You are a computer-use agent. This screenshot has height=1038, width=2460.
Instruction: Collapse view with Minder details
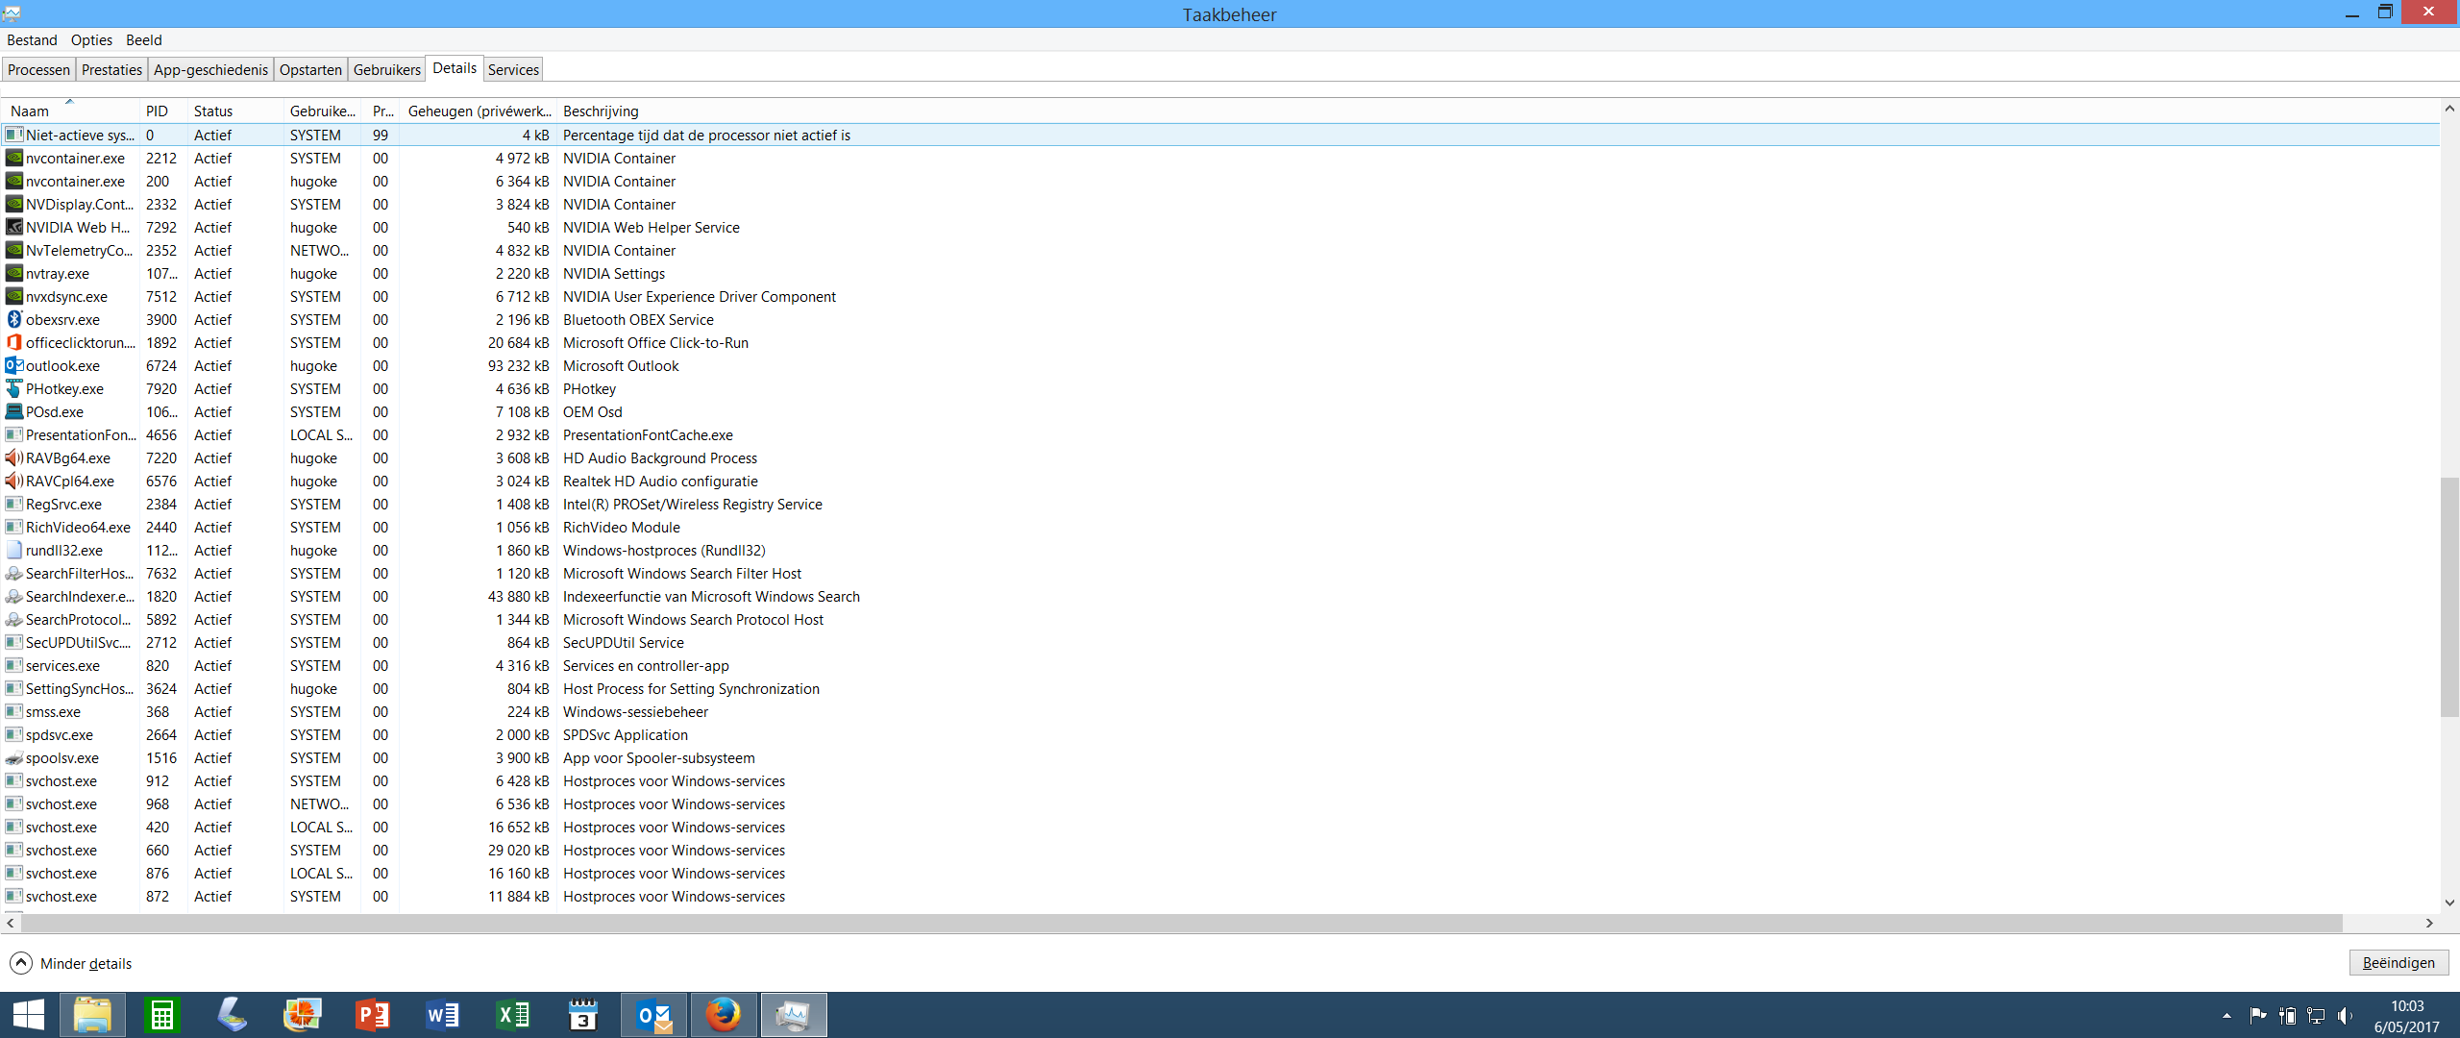click(71, 963)
